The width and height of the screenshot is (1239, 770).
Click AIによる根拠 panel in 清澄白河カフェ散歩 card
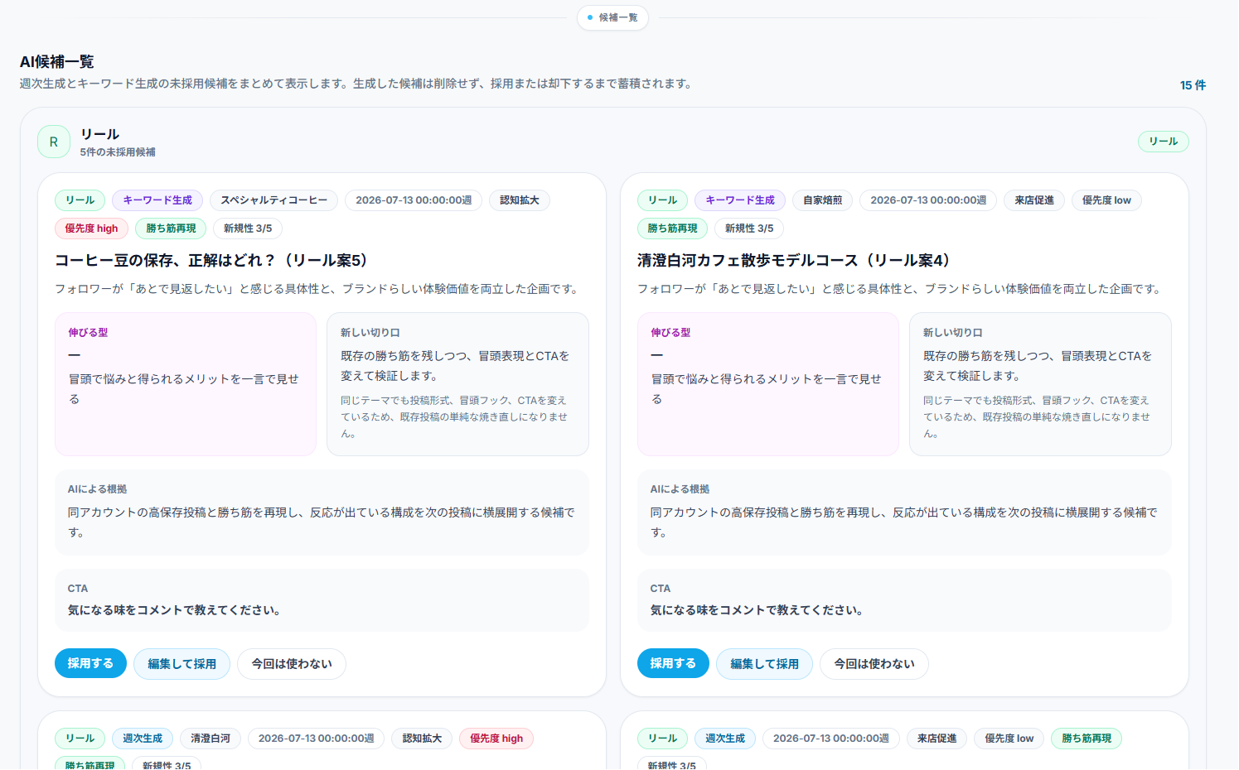click(904, 513)
